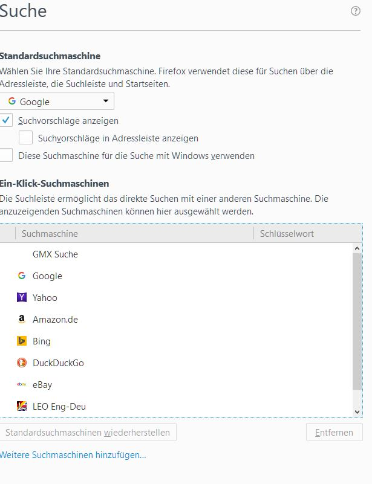The image size is (372, 484).
Task: Open the help icon next to Suche
Action: coord(355,11)
